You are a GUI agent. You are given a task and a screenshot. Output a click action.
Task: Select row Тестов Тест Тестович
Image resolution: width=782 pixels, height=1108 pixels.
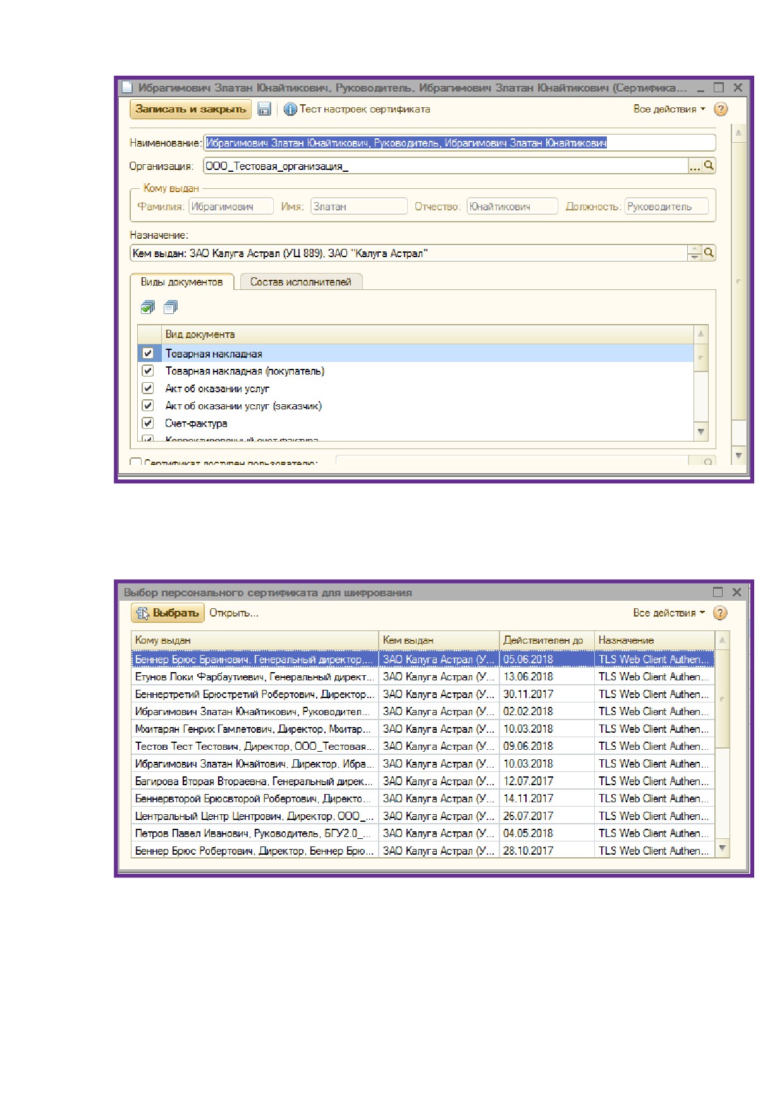(x=423, y=746)
